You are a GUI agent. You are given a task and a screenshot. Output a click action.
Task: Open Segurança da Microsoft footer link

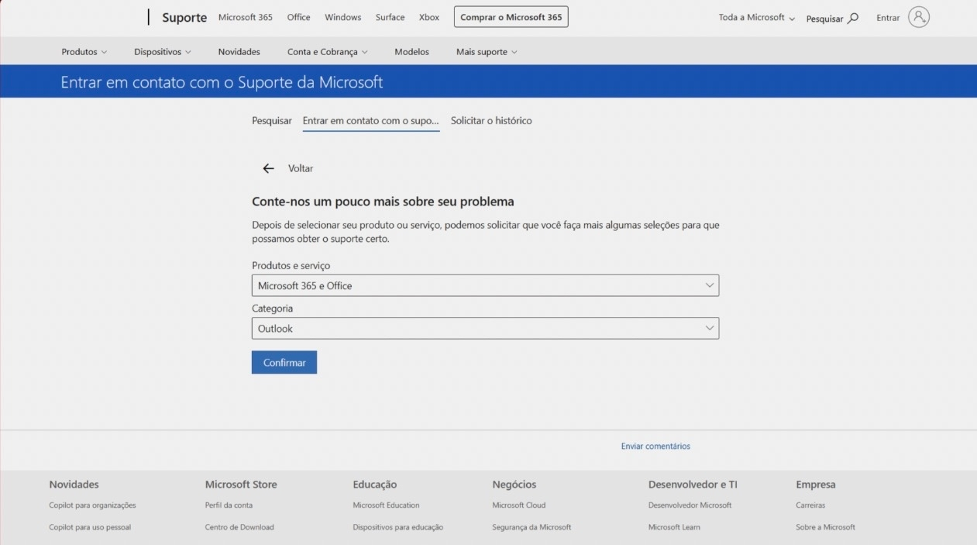point(532,527)
